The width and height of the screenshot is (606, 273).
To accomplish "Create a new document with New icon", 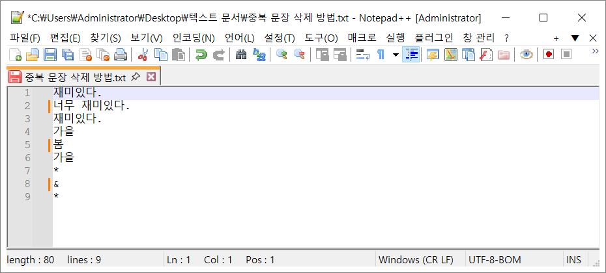I will tap(15, 55).
